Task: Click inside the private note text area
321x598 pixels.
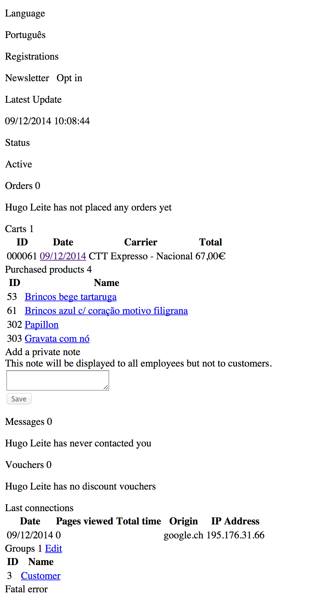Action: pos(58,380)
